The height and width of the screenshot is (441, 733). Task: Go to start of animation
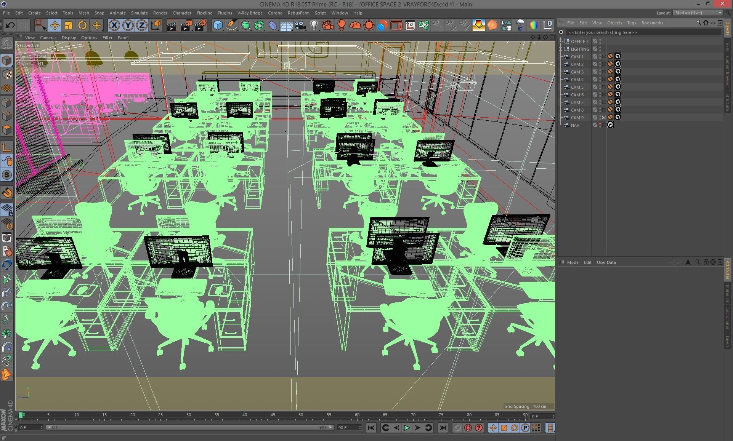click(371, 428)
